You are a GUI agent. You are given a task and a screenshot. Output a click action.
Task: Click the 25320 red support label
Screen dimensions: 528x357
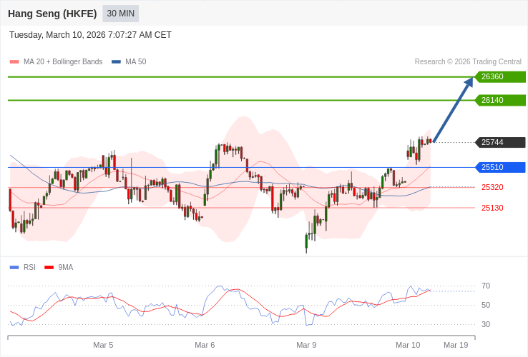tap(492, 188)
